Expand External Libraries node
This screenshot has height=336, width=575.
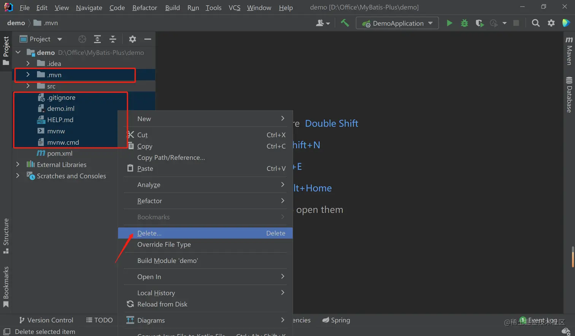(x=18, y=165)
